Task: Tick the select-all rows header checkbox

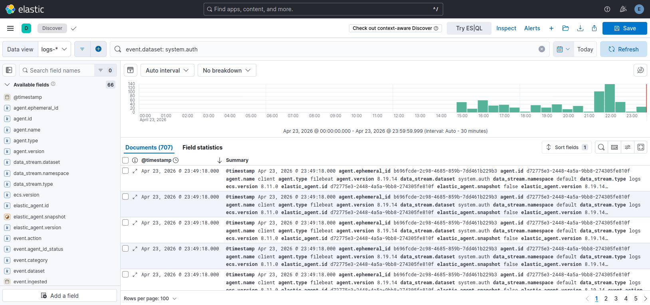Action: [125, 160]
